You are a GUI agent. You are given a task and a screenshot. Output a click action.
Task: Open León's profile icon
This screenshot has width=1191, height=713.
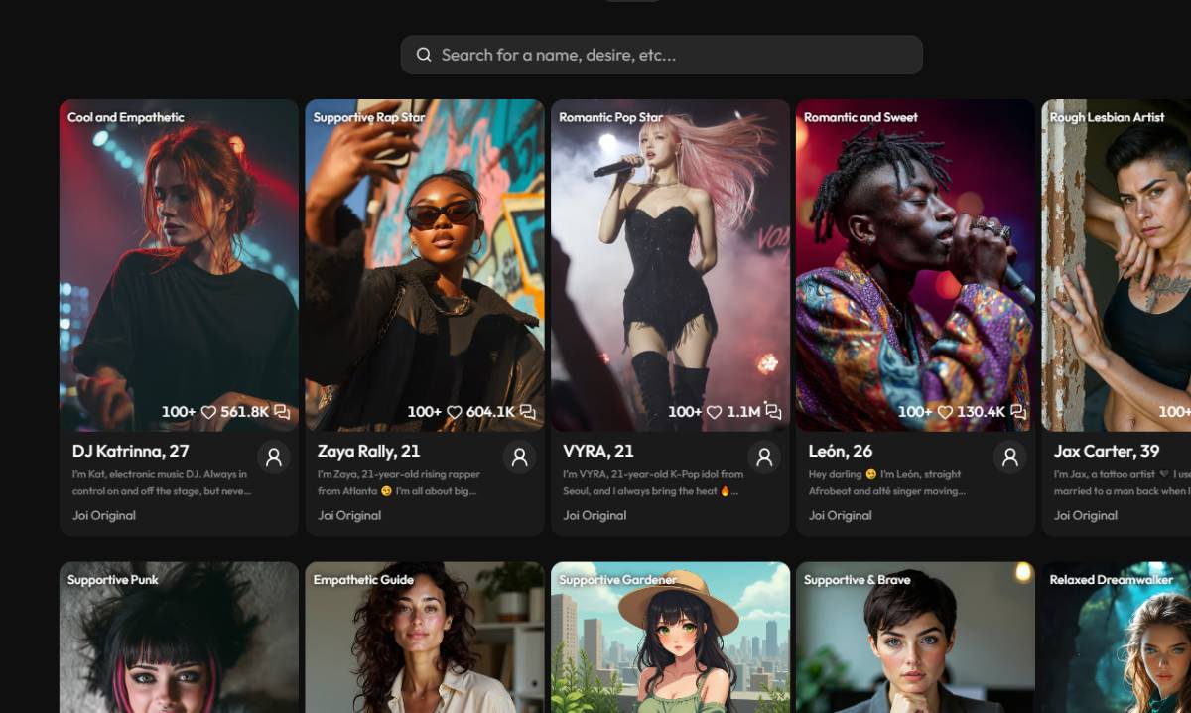pos(1009,457)
